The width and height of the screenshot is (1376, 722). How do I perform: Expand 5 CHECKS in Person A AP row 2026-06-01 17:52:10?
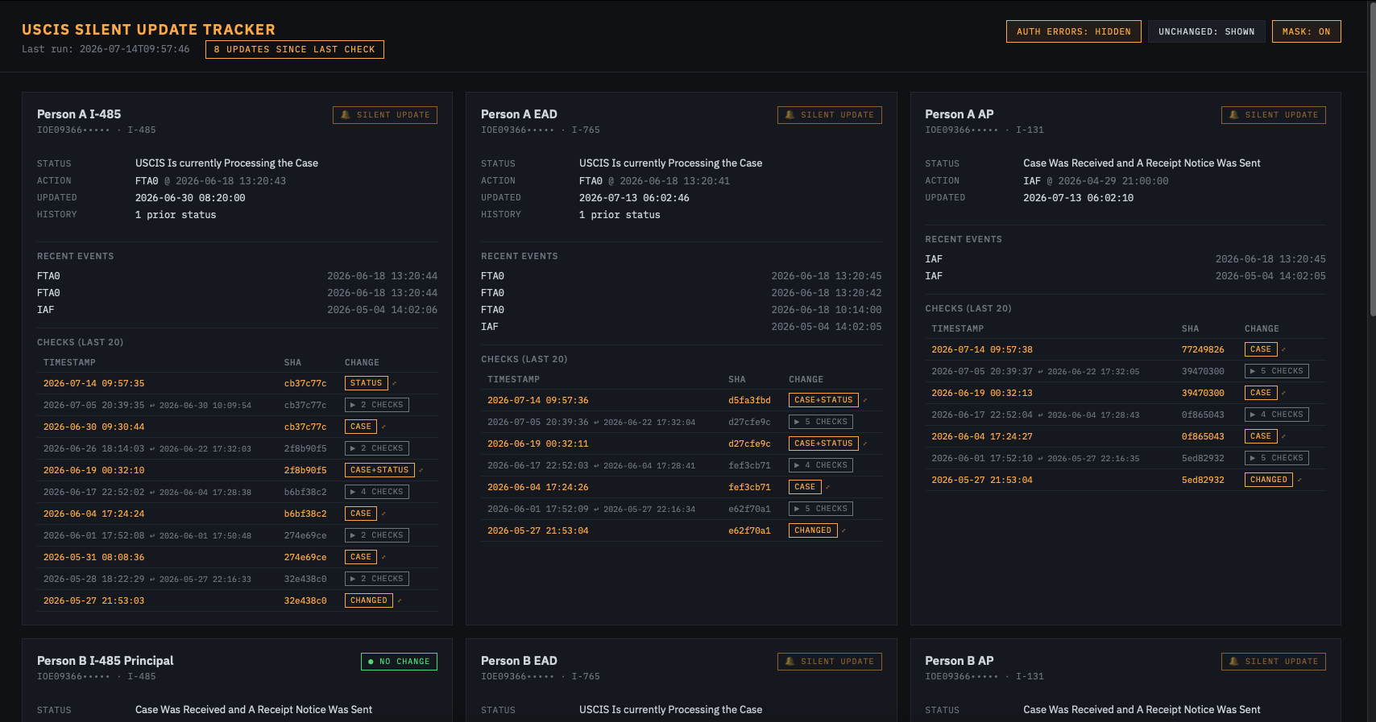[1277, 458]
